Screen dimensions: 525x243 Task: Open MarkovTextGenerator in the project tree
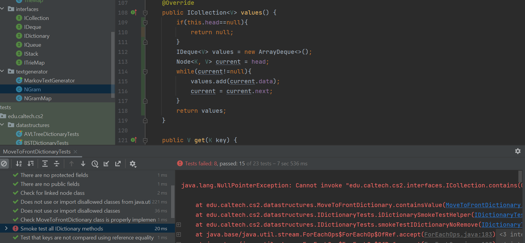point(49,81)
